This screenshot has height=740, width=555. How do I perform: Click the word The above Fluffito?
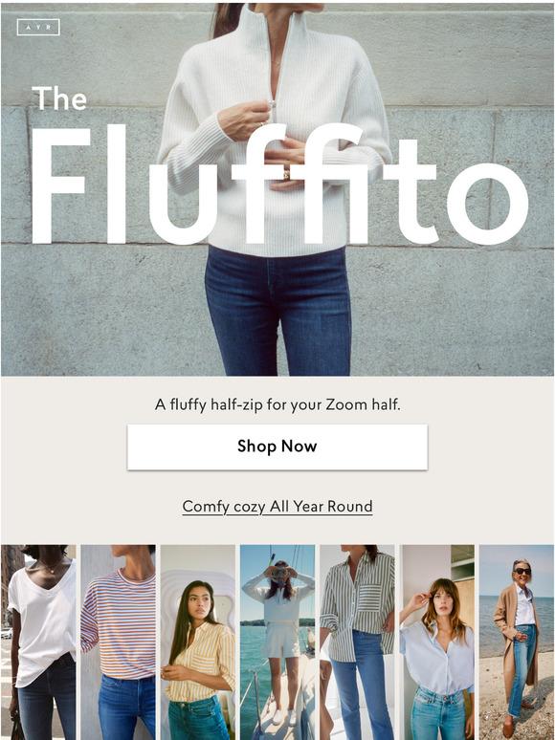pyautogui.click(x=59, y=98)
